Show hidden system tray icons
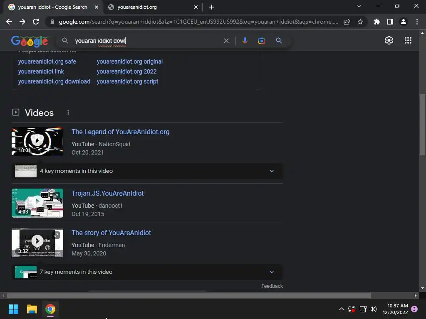426x319 pixels. [x=342, y=309]
